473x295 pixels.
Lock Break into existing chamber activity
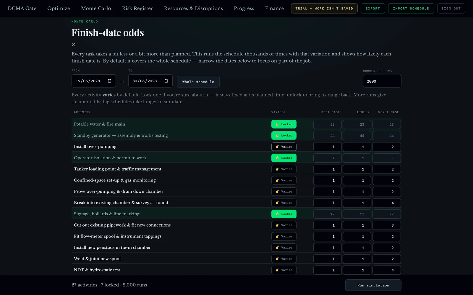pos(284,203)
